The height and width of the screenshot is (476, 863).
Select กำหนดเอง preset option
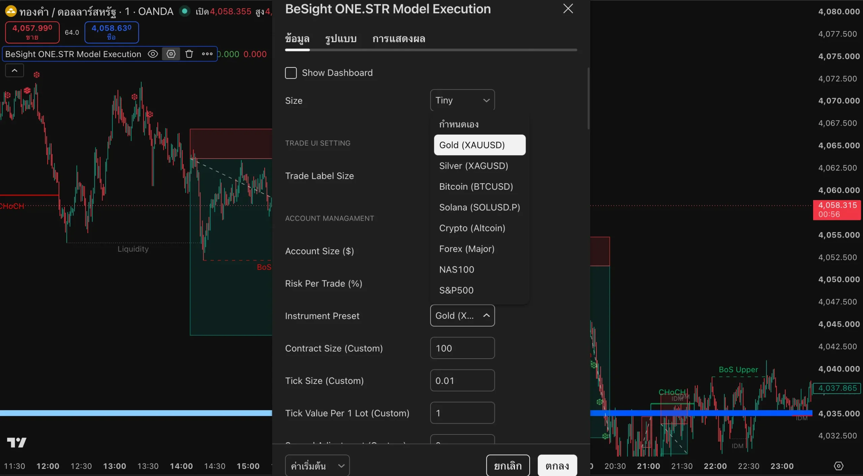pyautogui.click(x=480, y=124)
